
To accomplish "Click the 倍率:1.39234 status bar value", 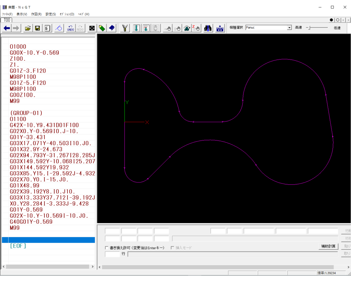I will 327,273.
